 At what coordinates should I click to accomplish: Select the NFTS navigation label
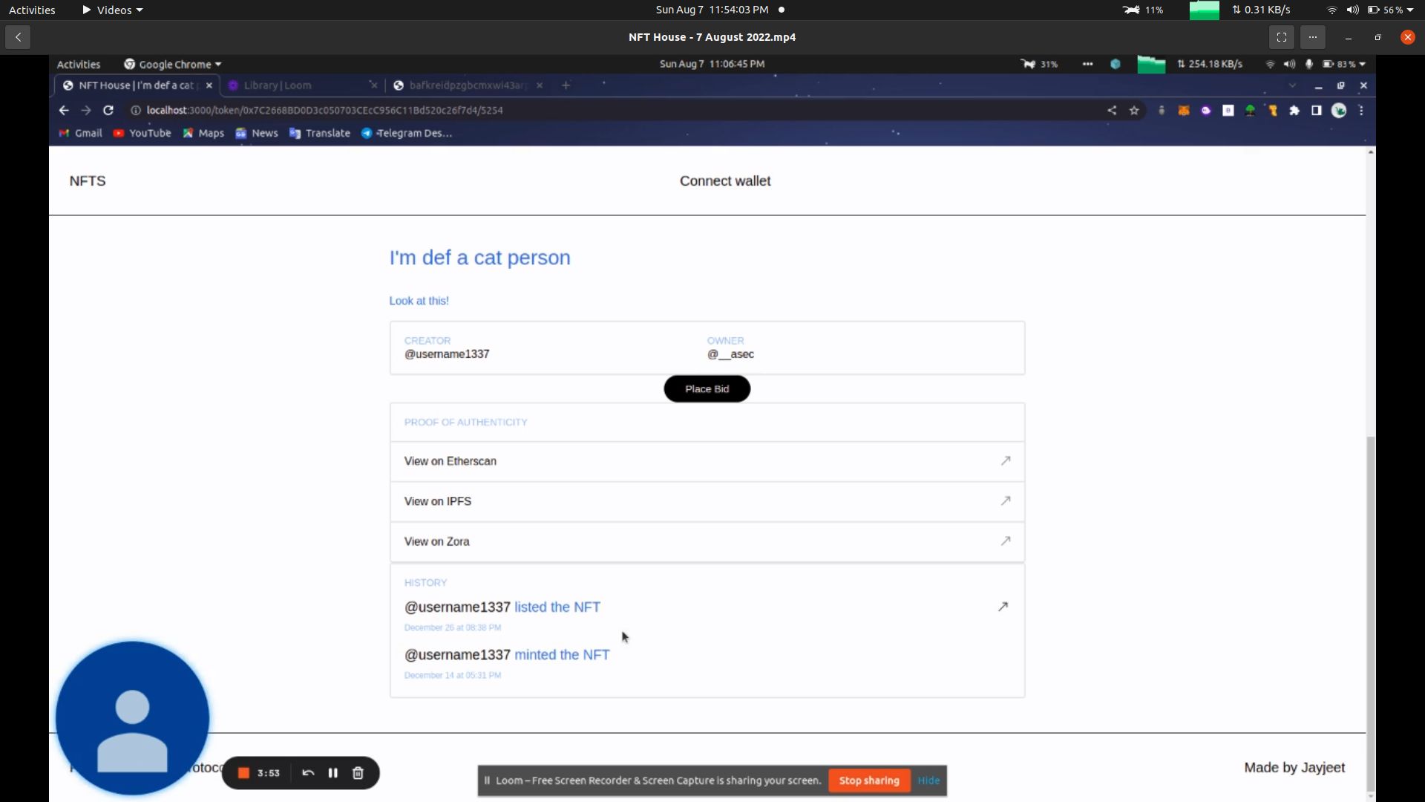point(87,180)
